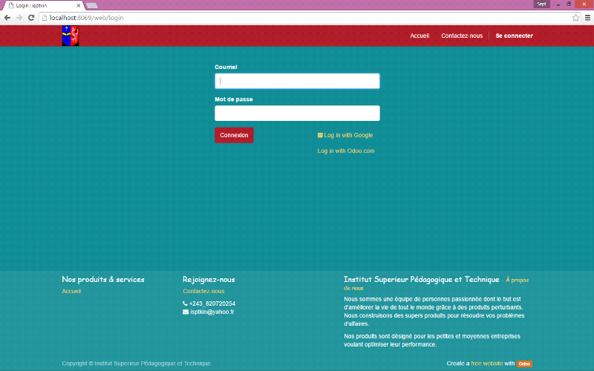Click the Nos produits & services heading
The image size is (594, 371).
pos(103,280)
